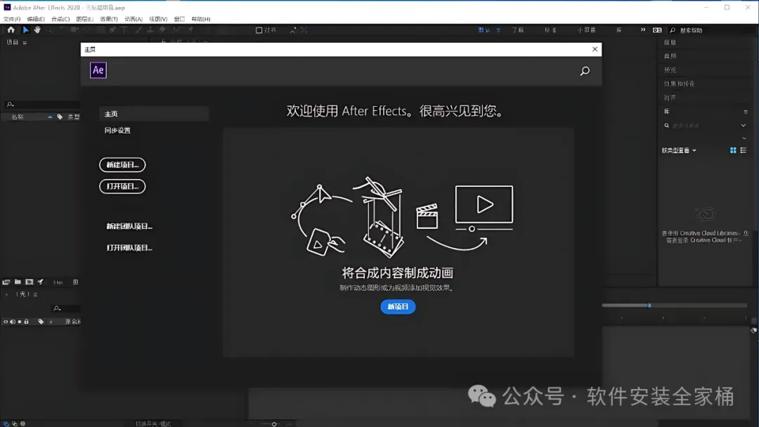Image resolution: width=759 pixels, height=427 pixels.
Task: Click the 新建项目... button
Action: pyautogui.click(x=122, y=165)
